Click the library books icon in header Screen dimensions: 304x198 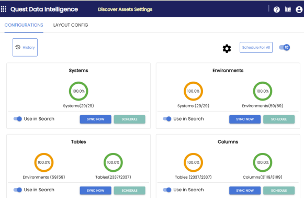288,9
